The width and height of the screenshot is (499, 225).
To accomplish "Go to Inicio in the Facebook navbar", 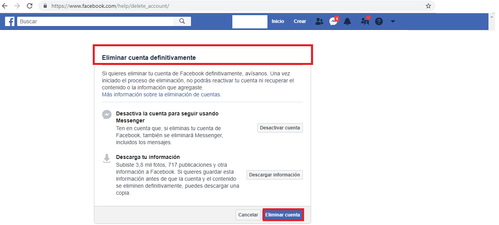I will coord(278,21).
